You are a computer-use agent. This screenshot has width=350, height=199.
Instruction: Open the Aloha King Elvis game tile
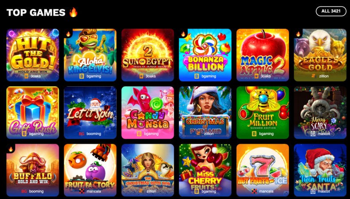90,55
